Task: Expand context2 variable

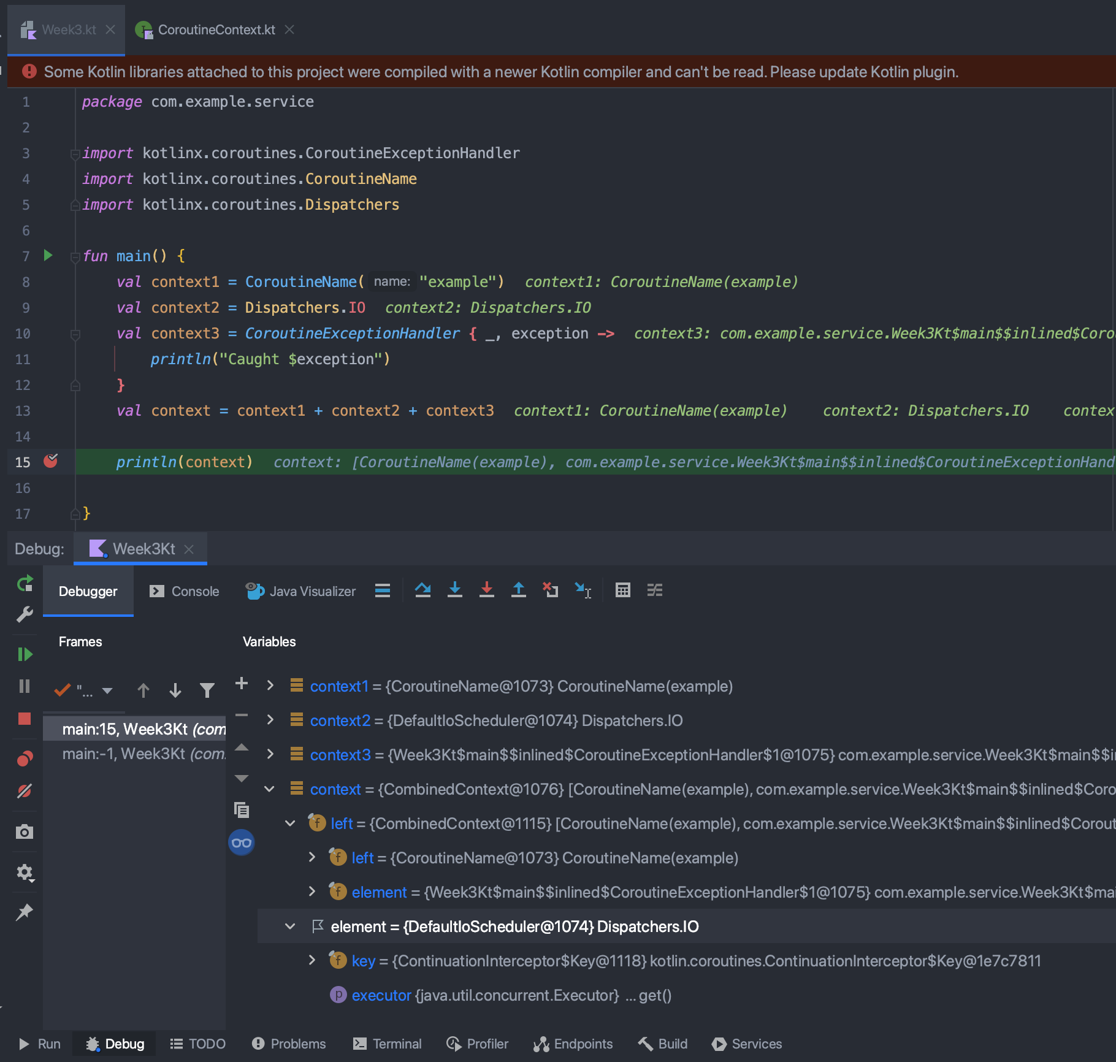Action: (270, 720)
